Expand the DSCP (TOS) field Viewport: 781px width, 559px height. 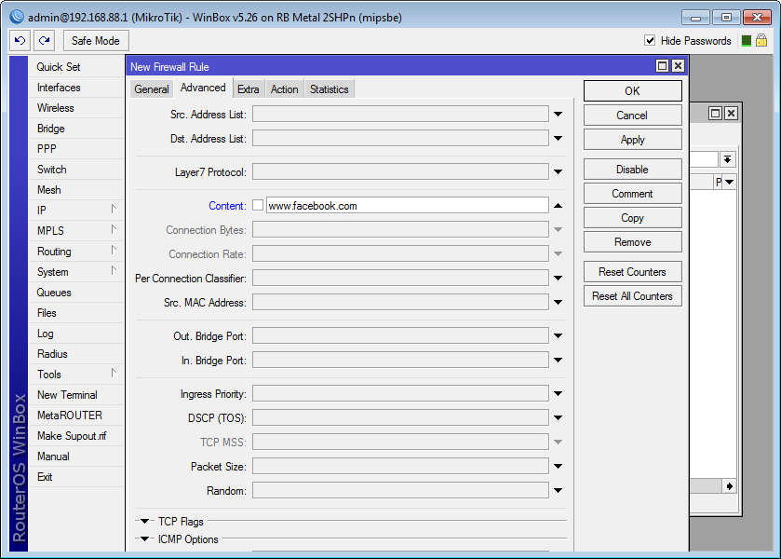[558, 418]
